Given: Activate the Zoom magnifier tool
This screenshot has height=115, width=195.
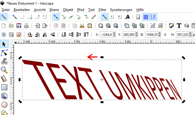Looking at the screenshot, I should coord(4,70).
